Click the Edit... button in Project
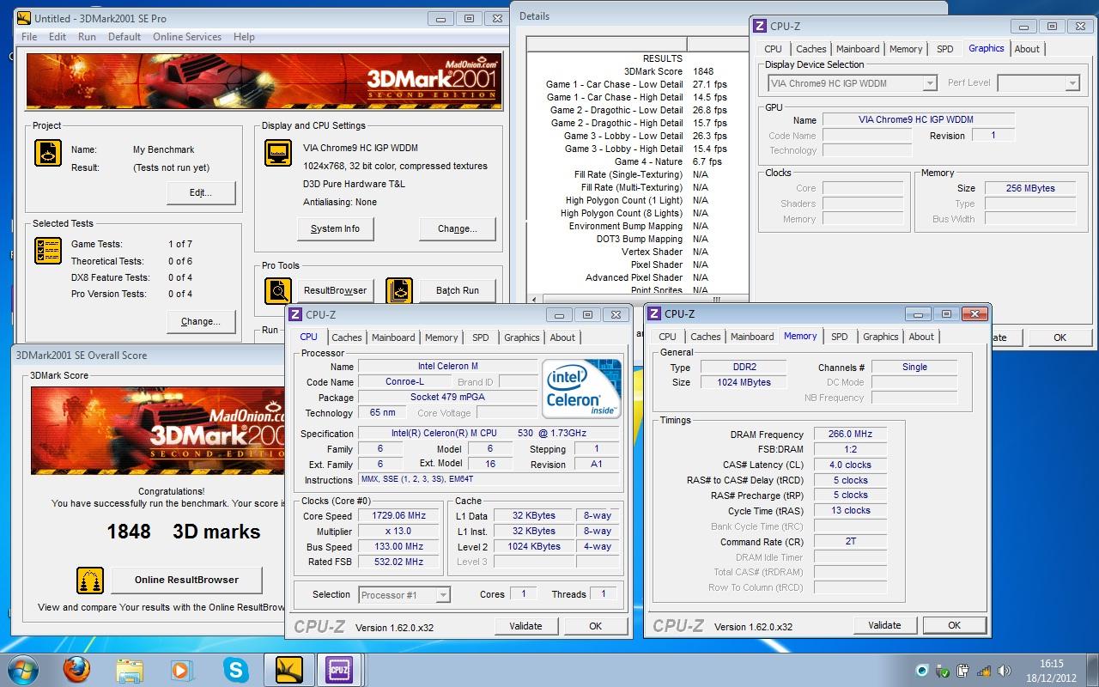The image size is (1099, 687). point(201,192)
